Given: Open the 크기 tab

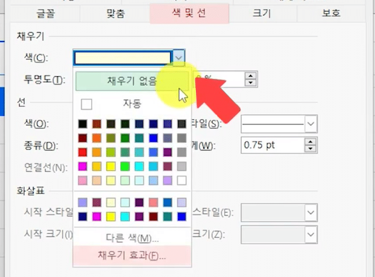Looking at the screenshot, I should point(262,13).
